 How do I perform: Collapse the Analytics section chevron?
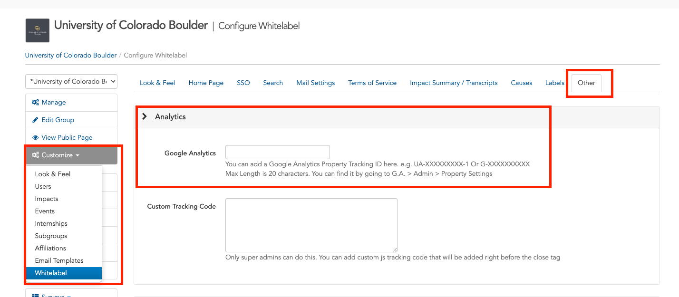pos(145,116)
